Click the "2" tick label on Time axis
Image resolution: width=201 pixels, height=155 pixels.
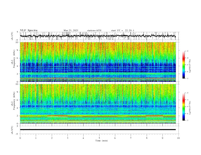52,138
